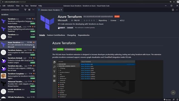Image resolution: width=179 pixels, height=101 pixels.
Task: Open the Selection menu
Action: coord(11,6)
